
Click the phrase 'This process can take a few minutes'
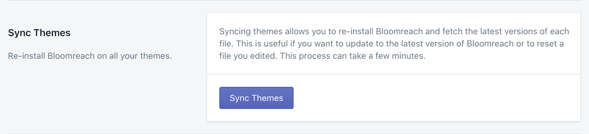[x=353, y=56]
